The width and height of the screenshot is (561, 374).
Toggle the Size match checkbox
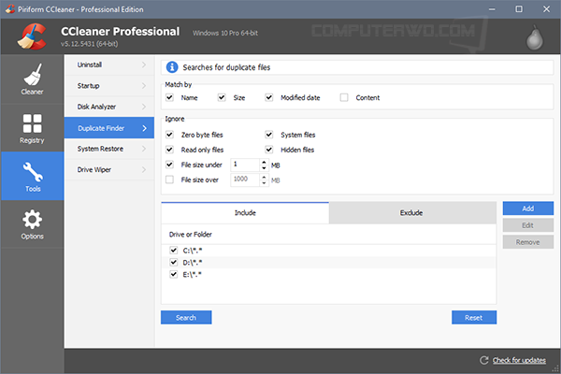222,97
